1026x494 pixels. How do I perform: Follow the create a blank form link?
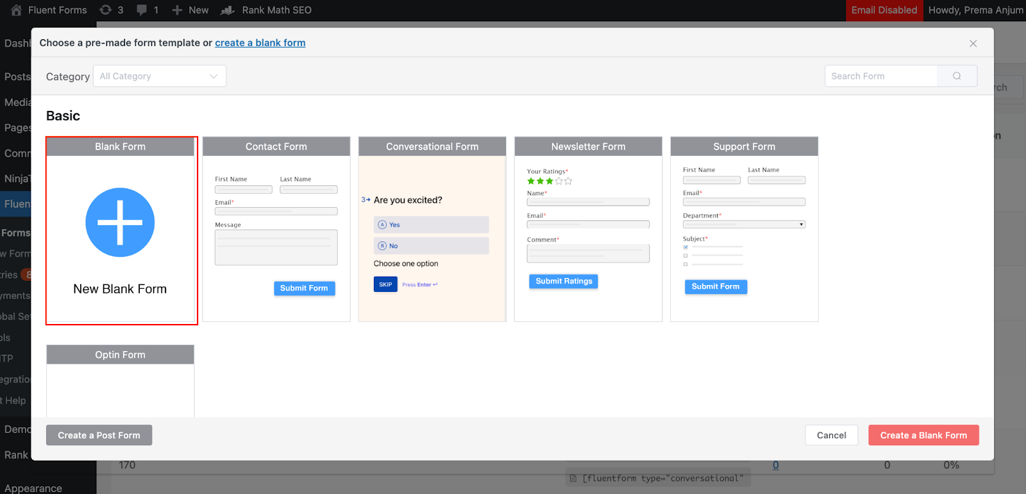(260, 42)
